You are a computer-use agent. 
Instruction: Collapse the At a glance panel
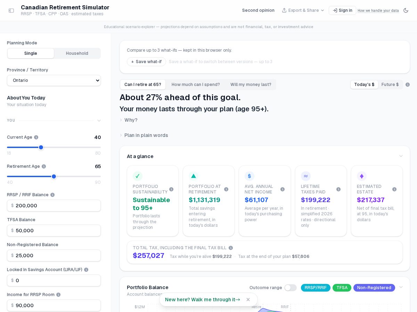[x=401, y=156]
